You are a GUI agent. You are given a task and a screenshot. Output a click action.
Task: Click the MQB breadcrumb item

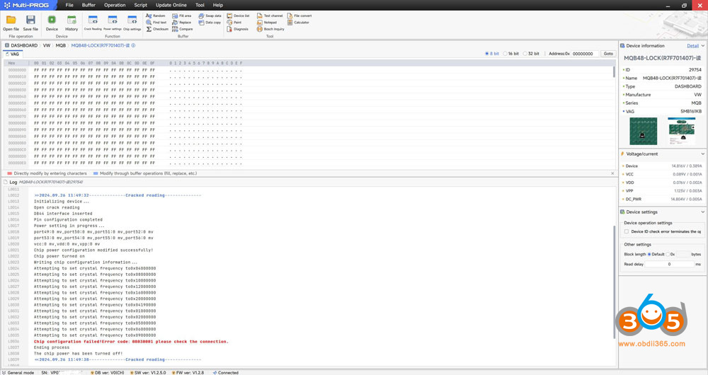point(60,45)
